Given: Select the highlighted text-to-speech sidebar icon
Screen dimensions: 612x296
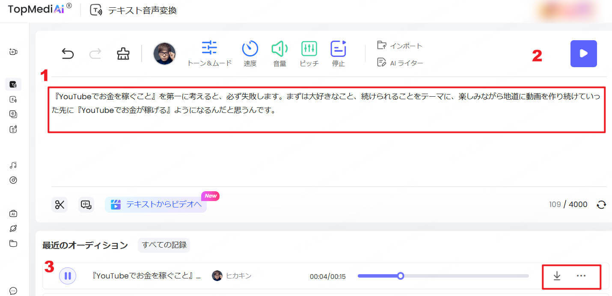Looking at the screenshot, I should 13,84.
